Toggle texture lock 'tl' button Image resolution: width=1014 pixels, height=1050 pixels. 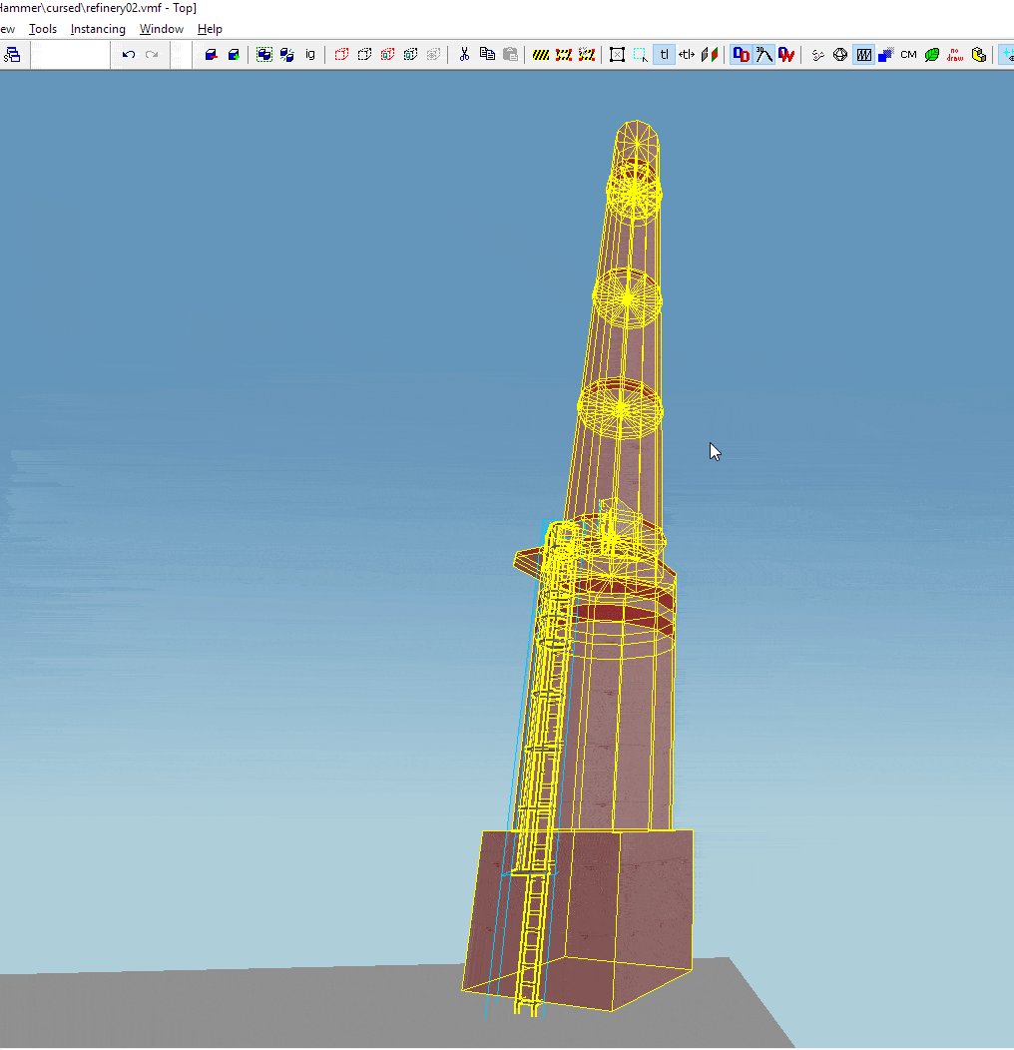point(664,54)
